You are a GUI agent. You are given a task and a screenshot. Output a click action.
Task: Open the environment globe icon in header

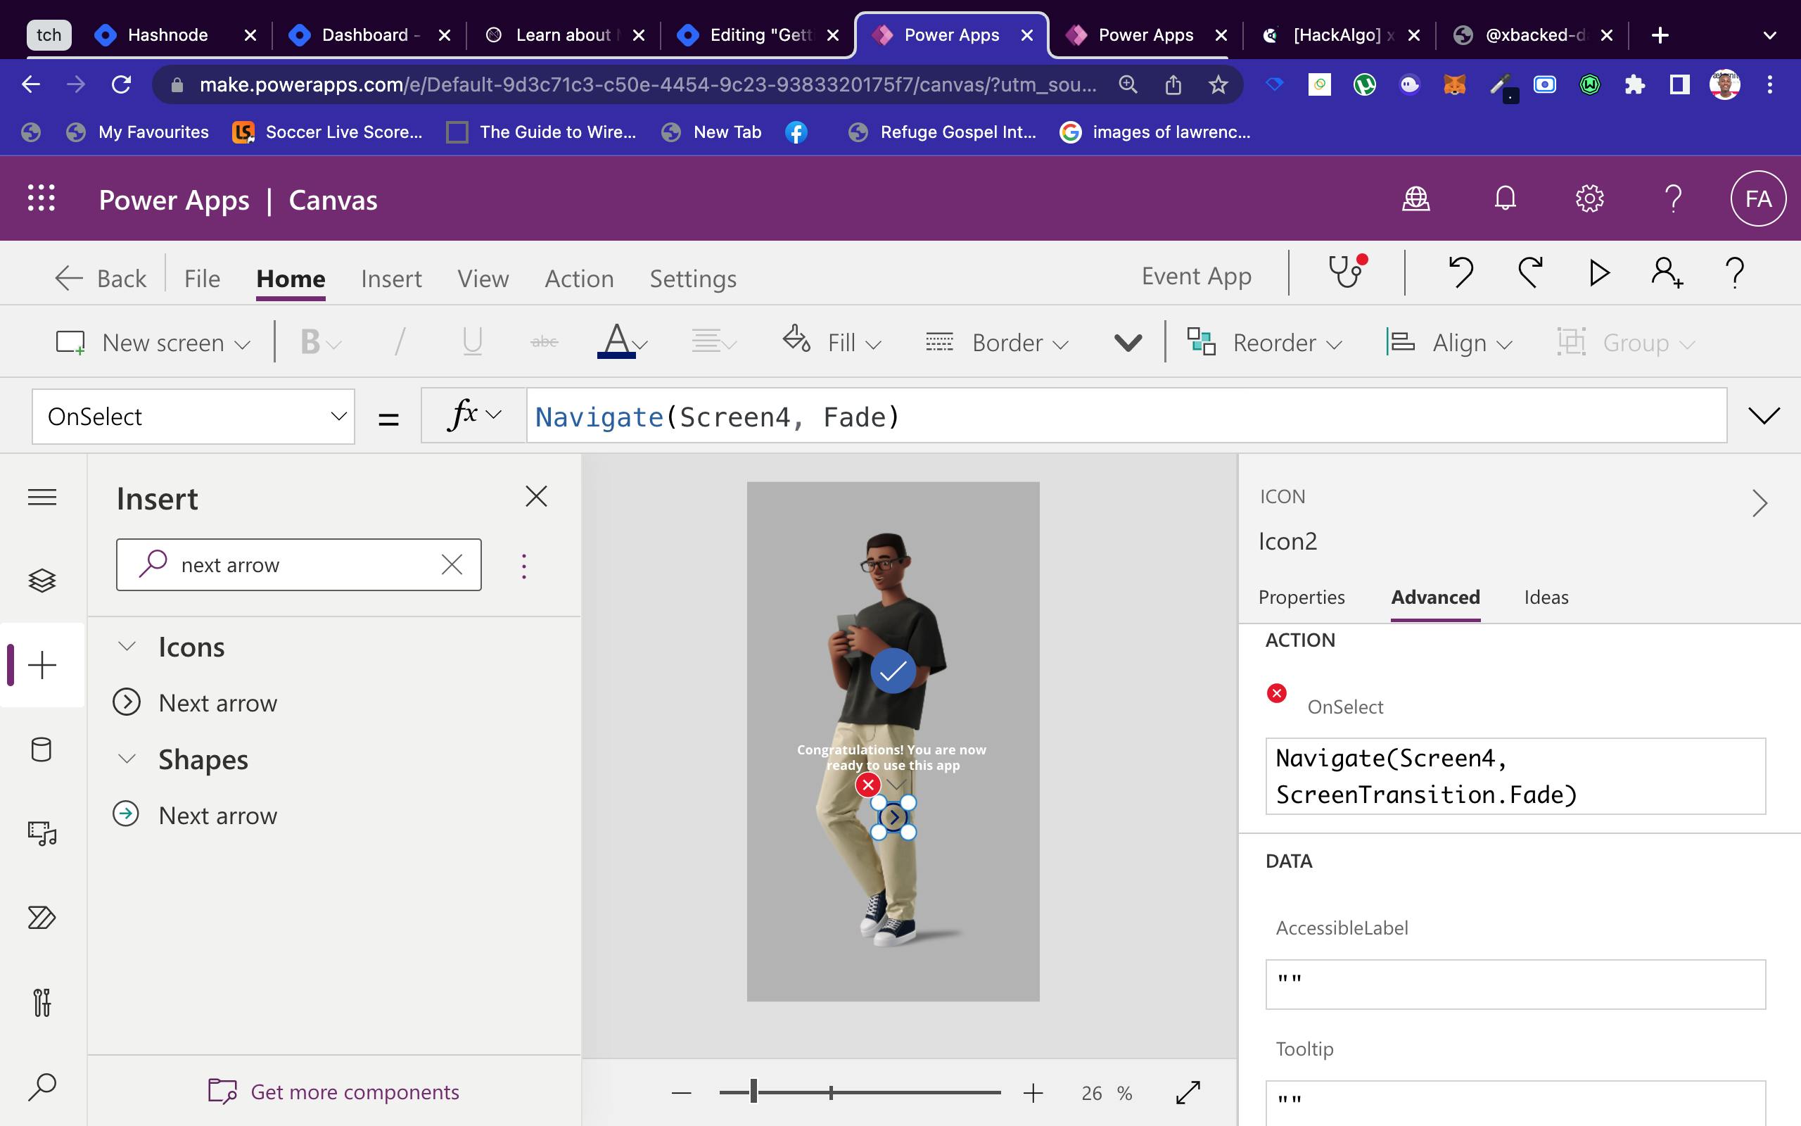[x=1415, y=199]
